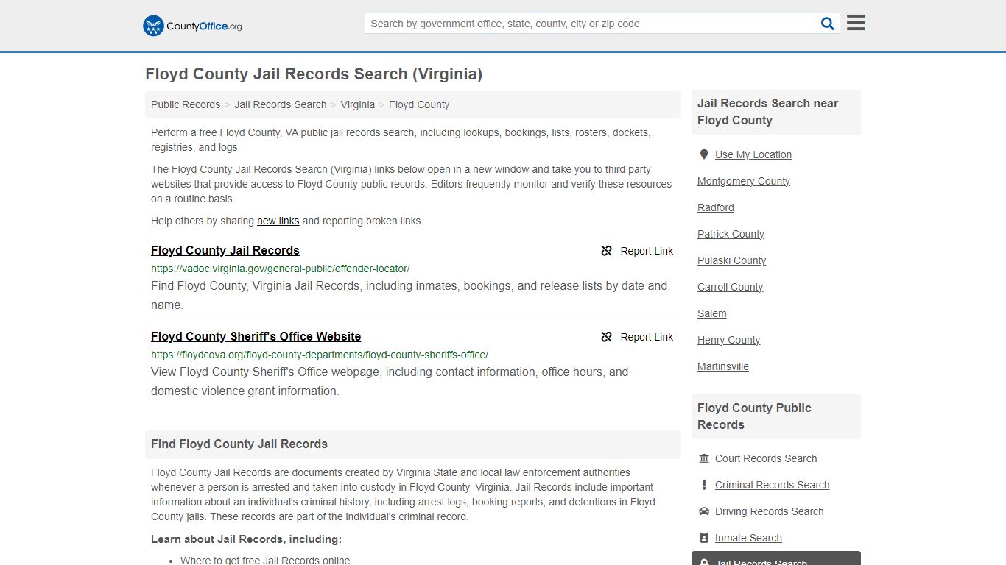Open Montgomery County jail records
The height and width of the screenshot is (565, 1006).
(744, 181)
